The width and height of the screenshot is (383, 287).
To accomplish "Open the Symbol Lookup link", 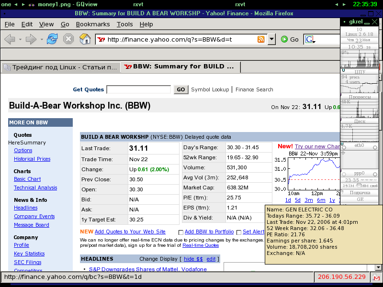I will (x=210, y=89).
